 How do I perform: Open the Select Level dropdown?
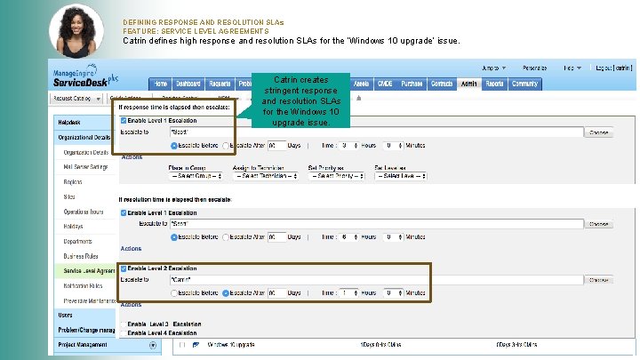click(400, 176)
